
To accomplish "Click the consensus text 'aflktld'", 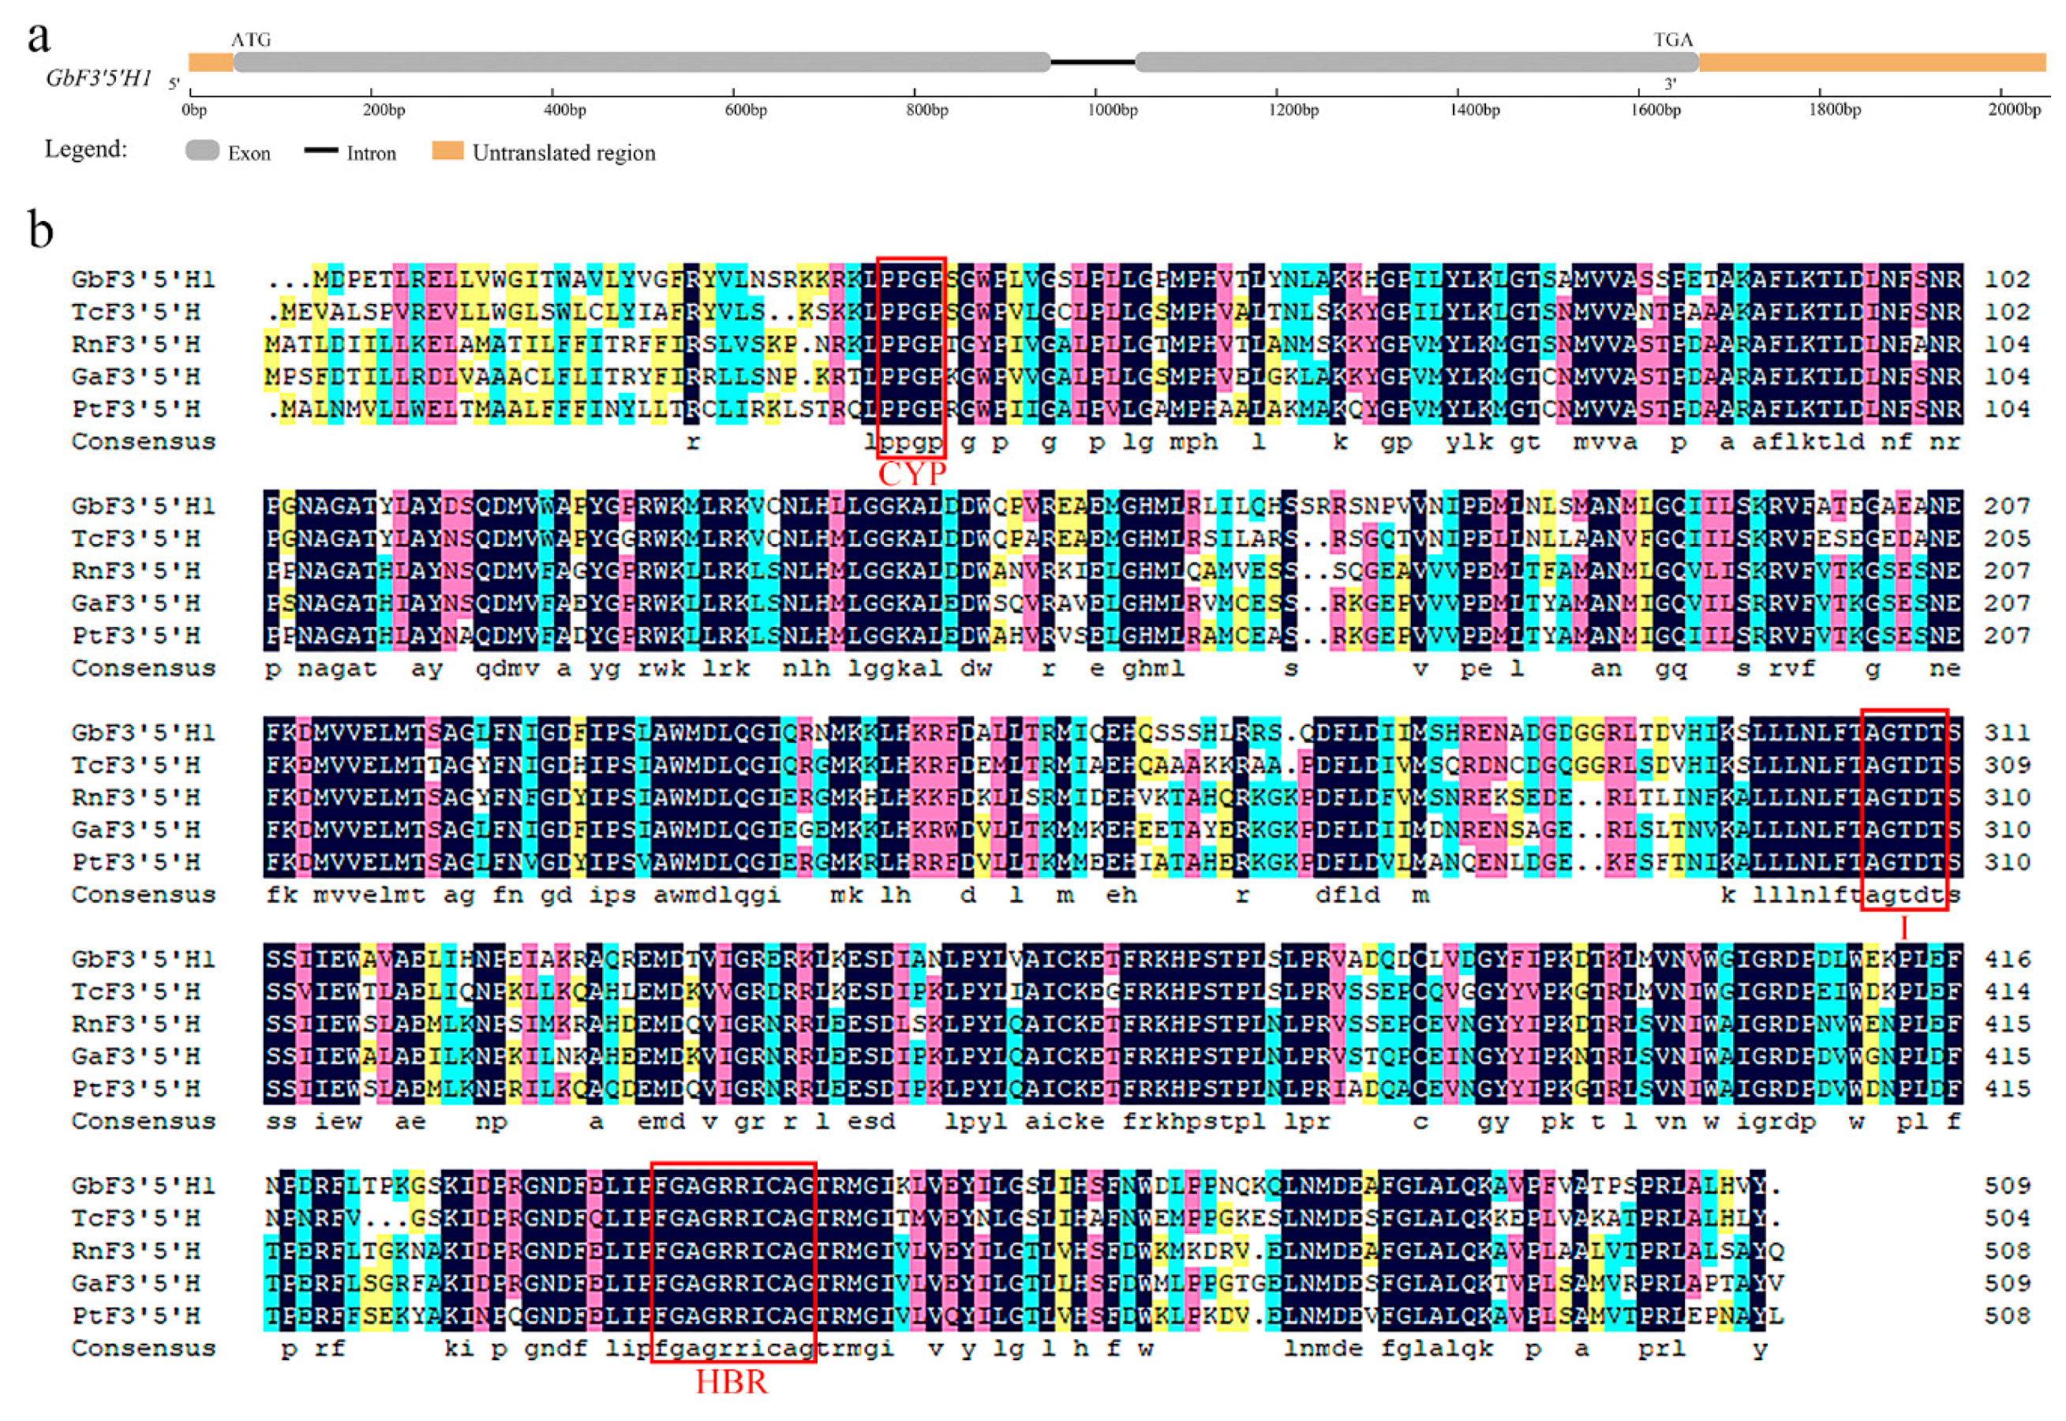I will (1807, 441).
